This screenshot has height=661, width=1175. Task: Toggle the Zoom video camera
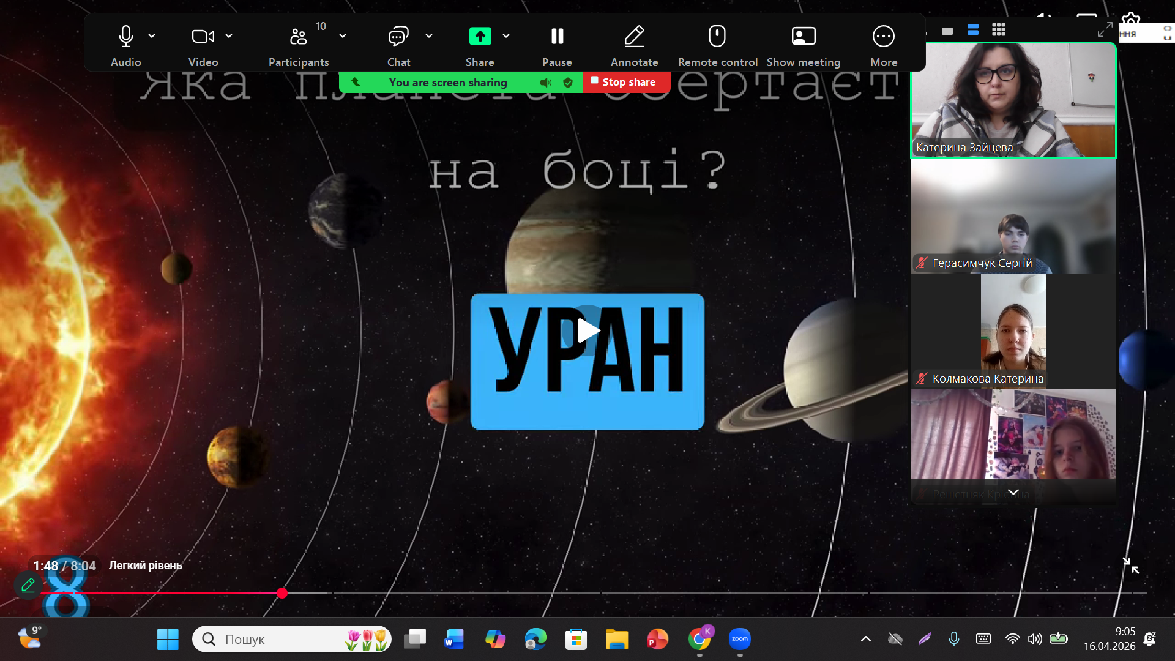(x=203, y=37)
